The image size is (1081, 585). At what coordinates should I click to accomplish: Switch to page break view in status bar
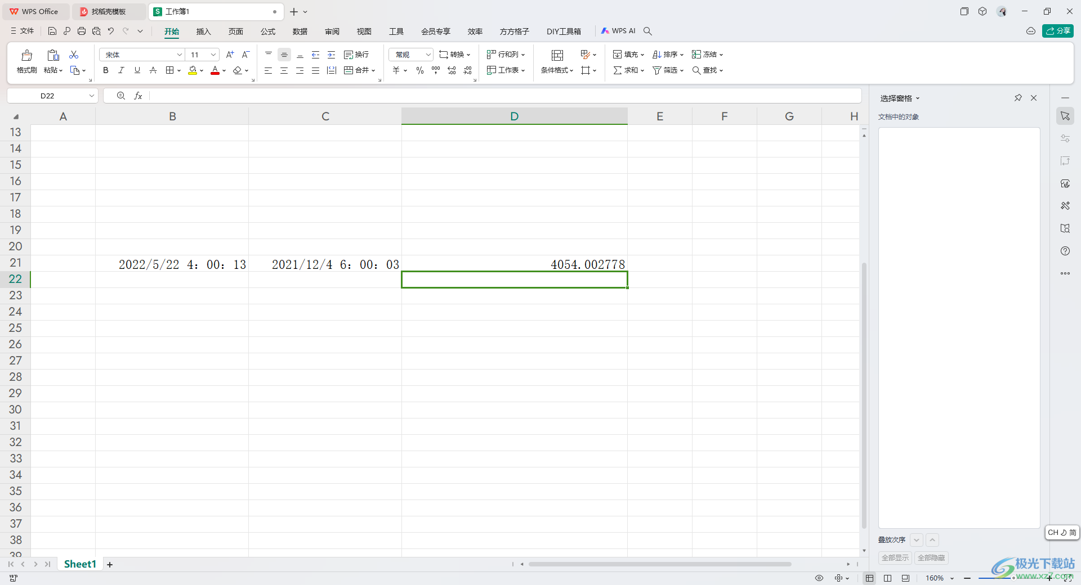click(887, 578)
